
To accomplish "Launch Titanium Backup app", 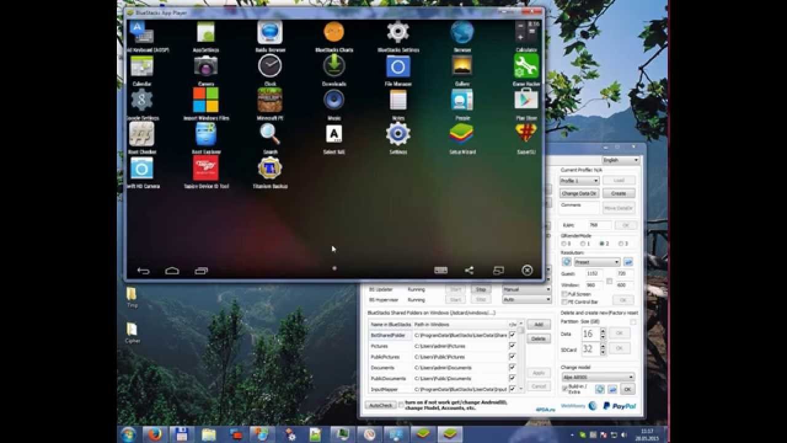I will [270, 168].
